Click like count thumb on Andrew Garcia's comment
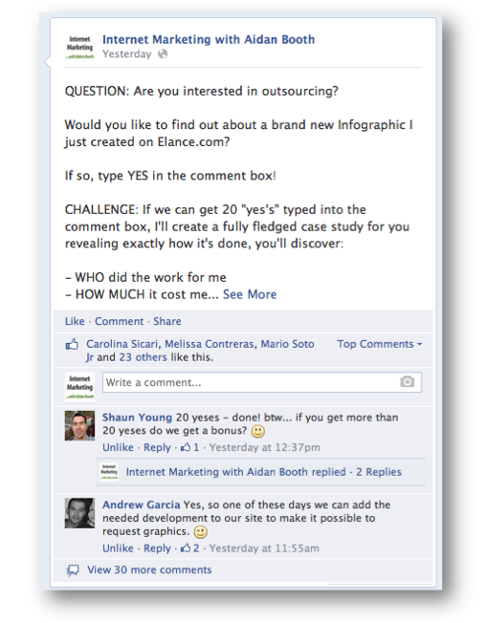The height and width of the screenshot is (623, 487). (x=186, y=548)
